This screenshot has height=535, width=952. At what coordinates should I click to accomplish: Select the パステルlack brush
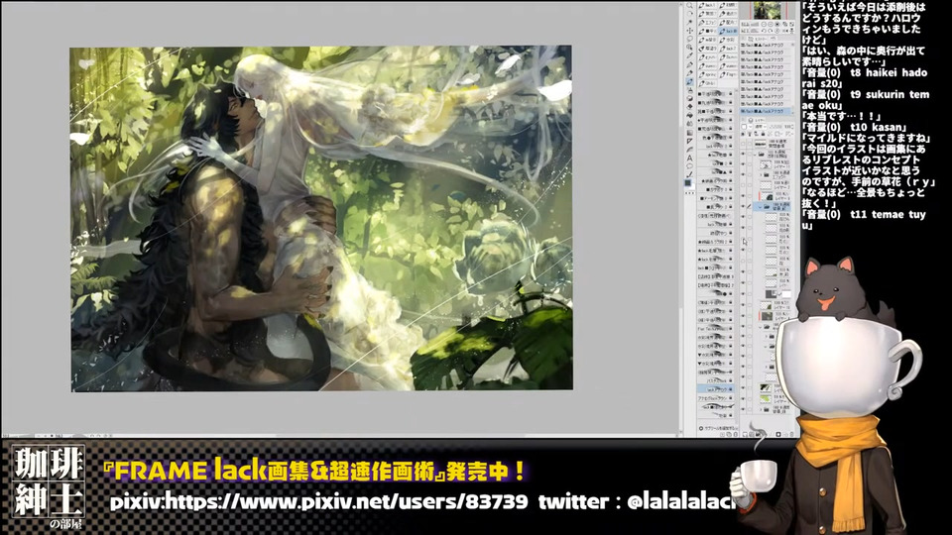point(716,380)
